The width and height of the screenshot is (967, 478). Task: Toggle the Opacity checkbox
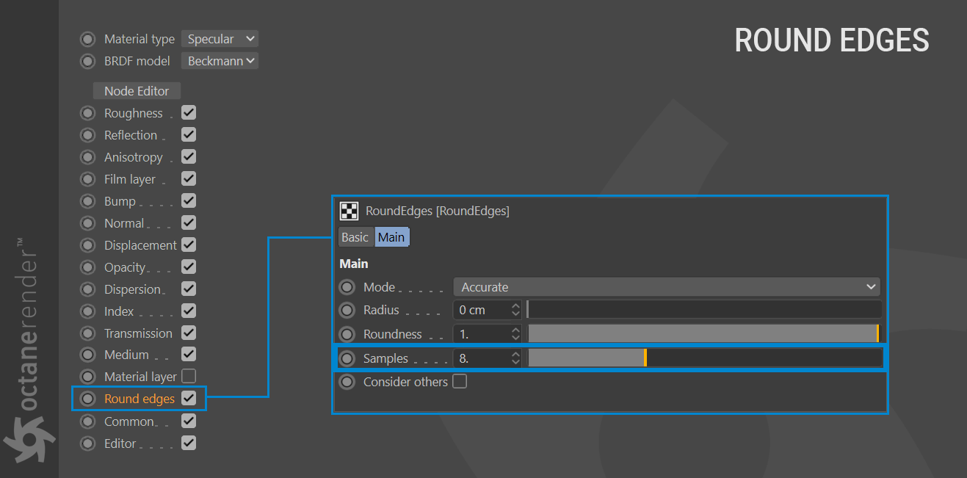click(189, 267)
